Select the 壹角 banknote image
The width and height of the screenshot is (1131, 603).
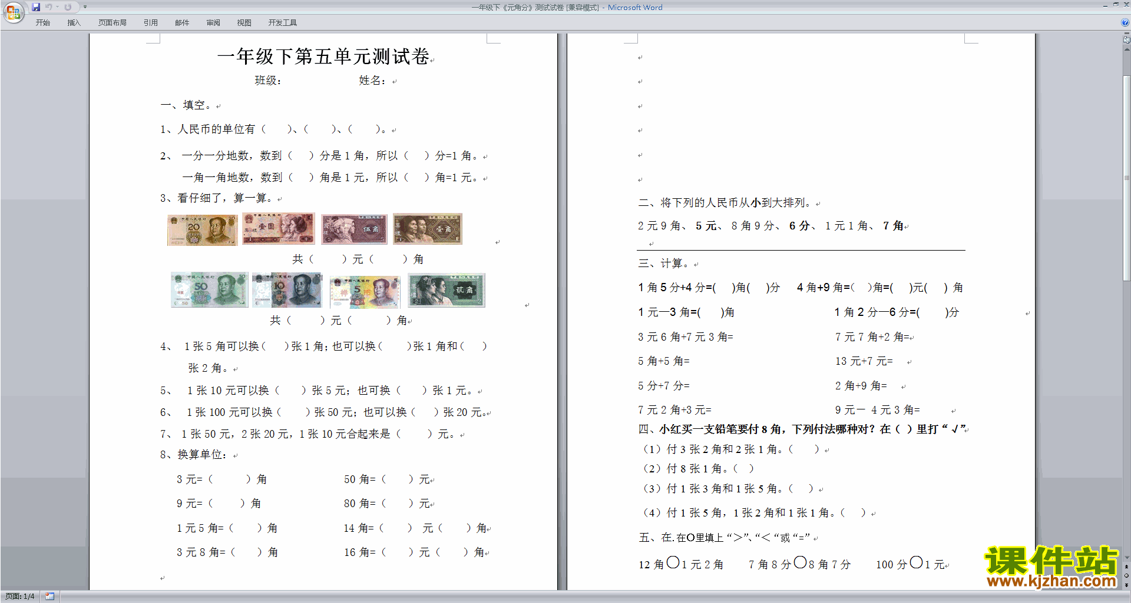click(428, 229)
